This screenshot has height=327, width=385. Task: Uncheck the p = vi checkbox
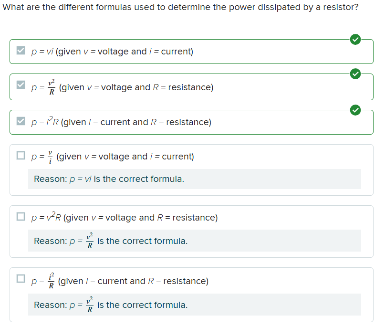point(21,51)
